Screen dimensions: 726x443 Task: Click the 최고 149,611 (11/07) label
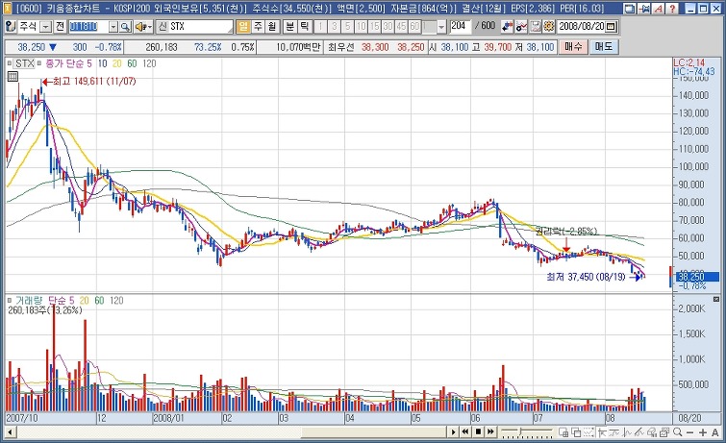[x=94, y=82]
